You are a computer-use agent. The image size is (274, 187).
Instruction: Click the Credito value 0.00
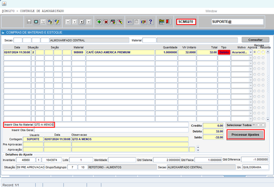pos(213,125)
